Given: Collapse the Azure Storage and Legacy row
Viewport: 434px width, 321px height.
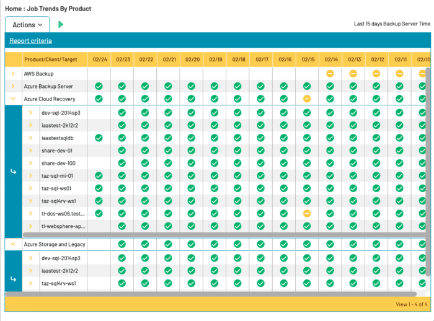Looking at the screenshot, I should [13, 244].
